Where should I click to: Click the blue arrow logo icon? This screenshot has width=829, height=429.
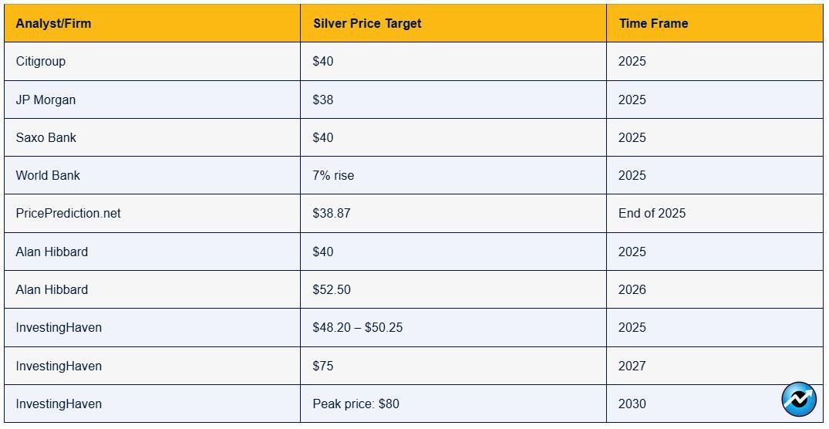[799, 400]
